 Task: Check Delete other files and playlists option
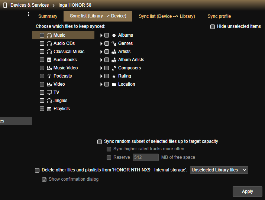[37, 170]
